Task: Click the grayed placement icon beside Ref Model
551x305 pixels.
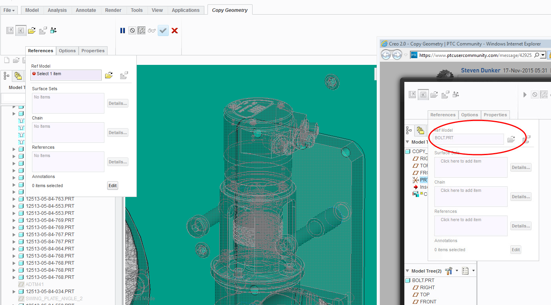Action: [x=124, y=75]
